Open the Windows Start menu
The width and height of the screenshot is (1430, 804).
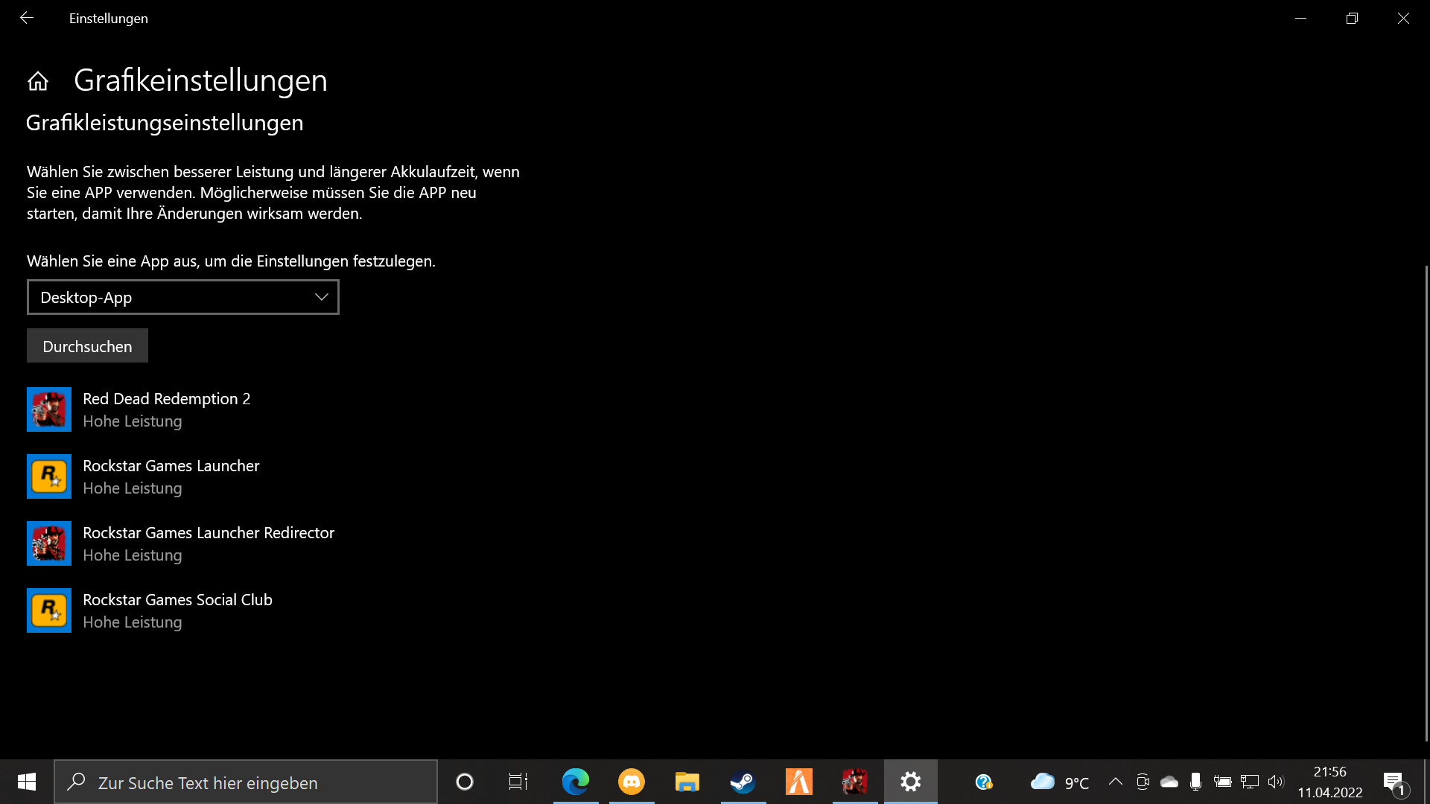27,782
